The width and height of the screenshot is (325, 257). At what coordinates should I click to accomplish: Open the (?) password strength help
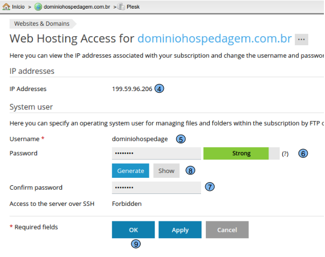(x=285, y=154)
